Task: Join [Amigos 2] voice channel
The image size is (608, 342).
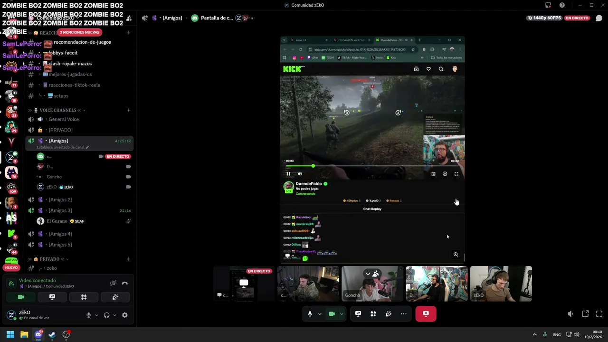Action: click(x=60, y=199)
